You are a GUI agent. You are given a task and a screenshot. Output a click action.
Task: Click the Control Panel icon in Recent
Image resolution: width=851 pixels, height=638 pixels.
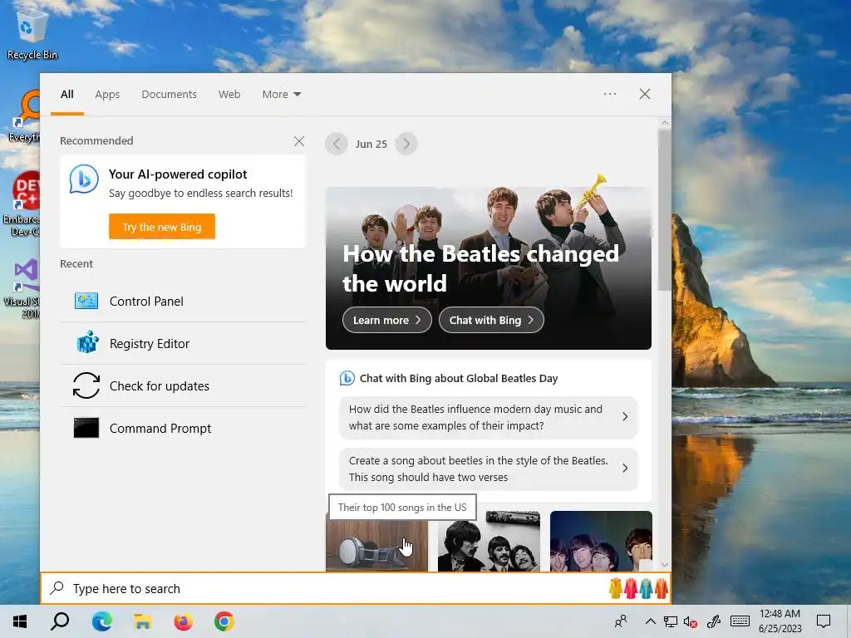tap(86, 301)
